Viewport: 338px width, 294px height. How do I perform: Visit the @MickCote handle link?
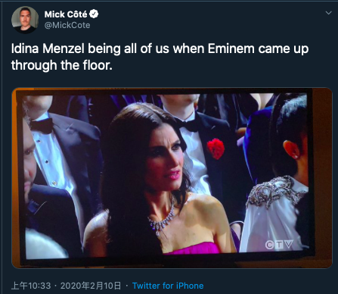tap(67, 25)
